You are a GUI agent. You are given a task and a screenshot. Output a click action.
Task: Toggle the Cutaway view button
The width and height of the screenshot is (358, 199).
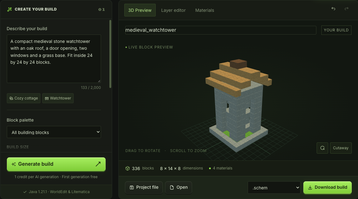(341, 148)
